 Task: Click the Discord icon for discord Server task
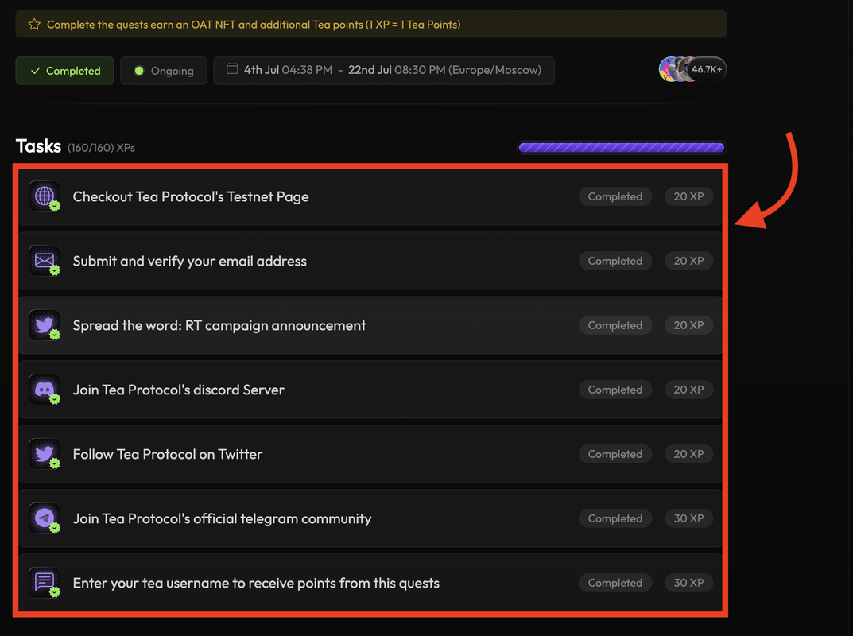[45, 390]
